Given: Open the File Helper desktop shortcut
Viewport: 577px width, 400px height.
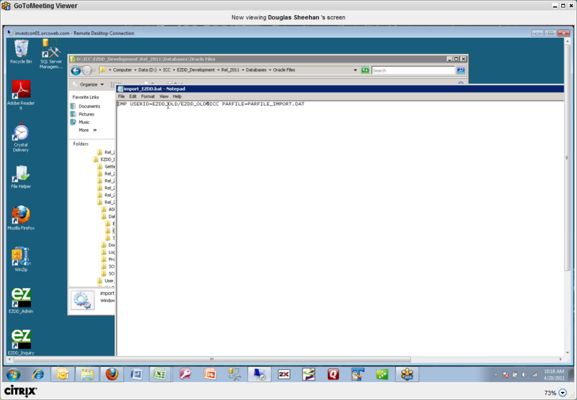Looking at the screenshot, I should tap(21, 174).
